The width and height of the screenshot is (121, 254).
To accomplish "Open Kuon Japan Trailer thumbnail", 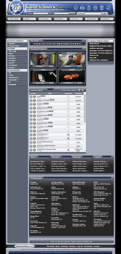I will coord(43,76).
